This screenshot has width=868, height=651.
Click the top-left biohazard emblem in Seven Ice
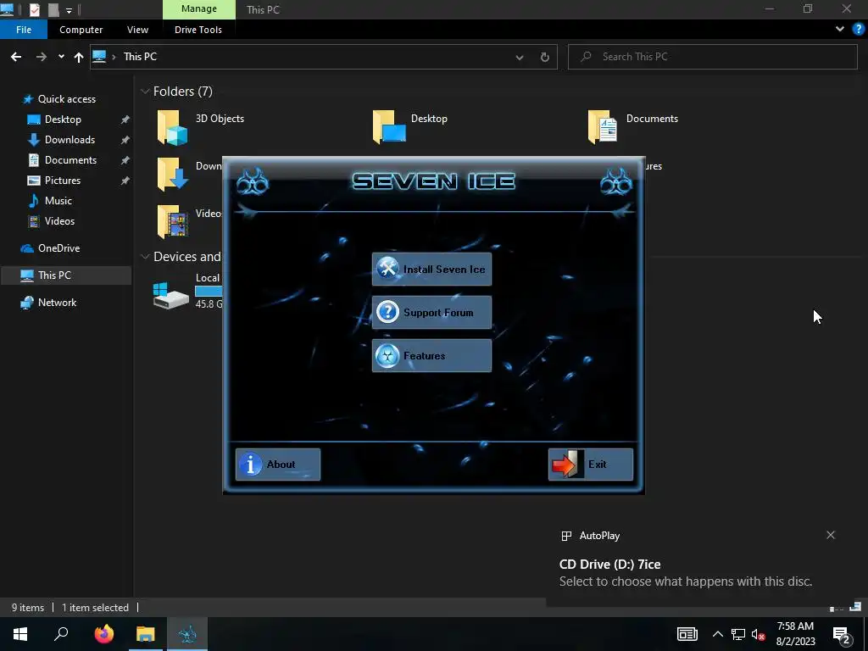[253, 181]
